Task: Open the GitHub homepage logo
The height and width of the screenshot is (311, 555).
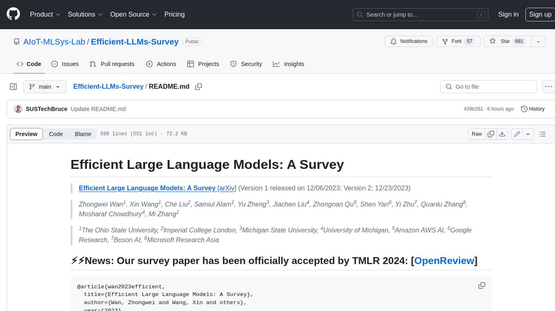Action: pos(13,14)
